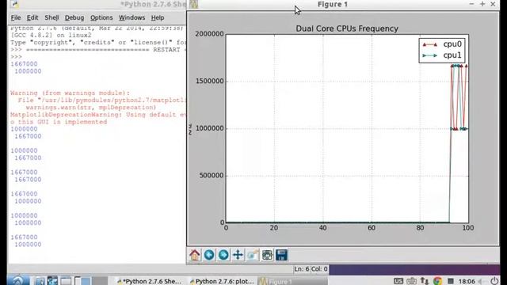
Task: Open the Windows menu
Action: tap(132, 17)
